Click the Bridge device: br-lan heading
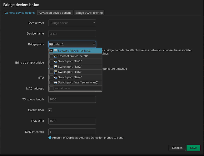The image size is (204, 156). click(21, 5)
